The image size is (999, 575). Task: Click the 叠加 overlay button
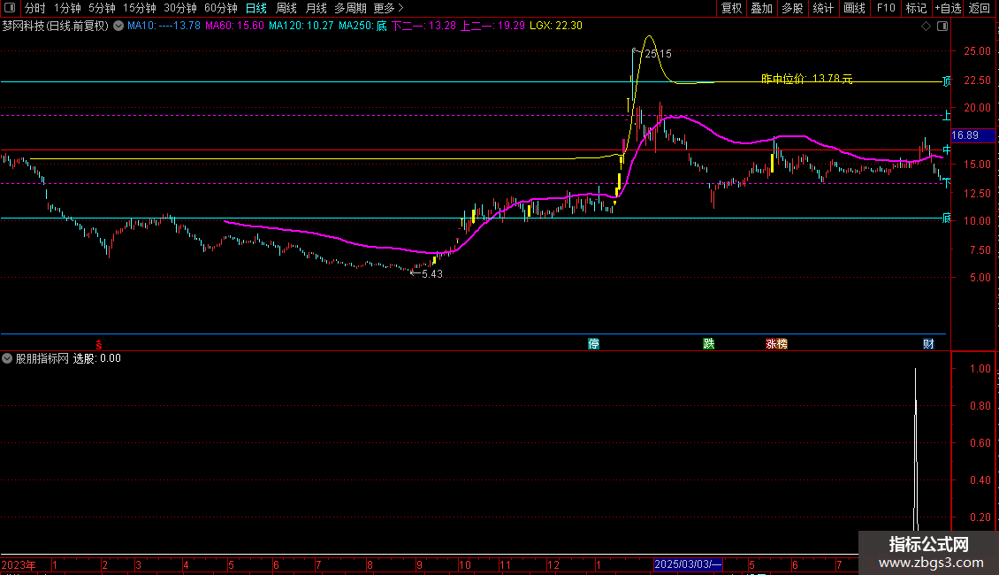[761, 8]
